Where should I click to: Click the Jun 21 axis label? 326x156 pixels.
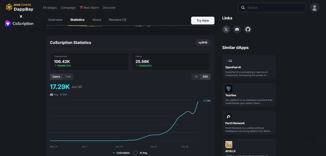154,147
